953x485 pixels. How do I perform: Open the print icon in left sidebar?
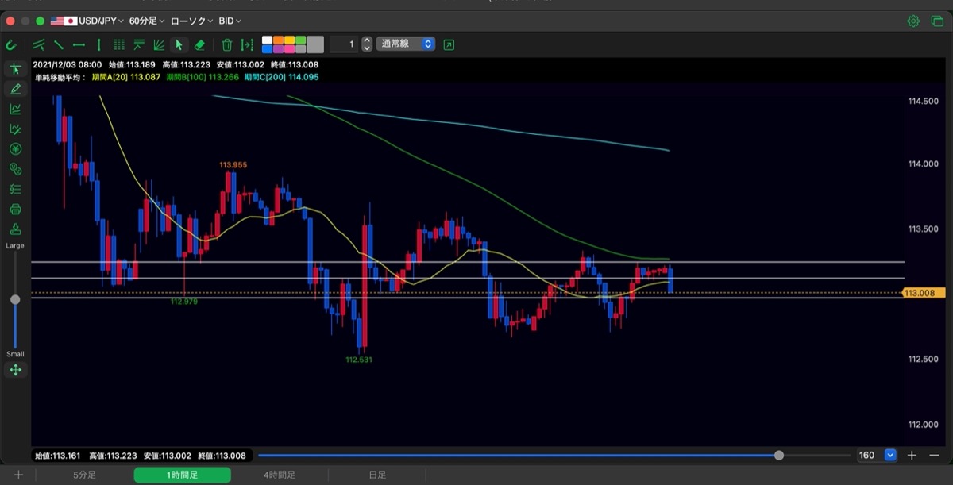(15, 210)
